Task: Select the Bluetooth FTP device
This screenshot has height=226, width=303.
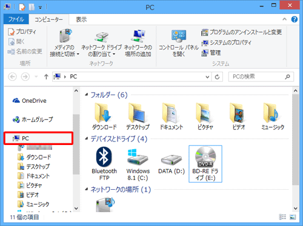Action: point(104,164)
